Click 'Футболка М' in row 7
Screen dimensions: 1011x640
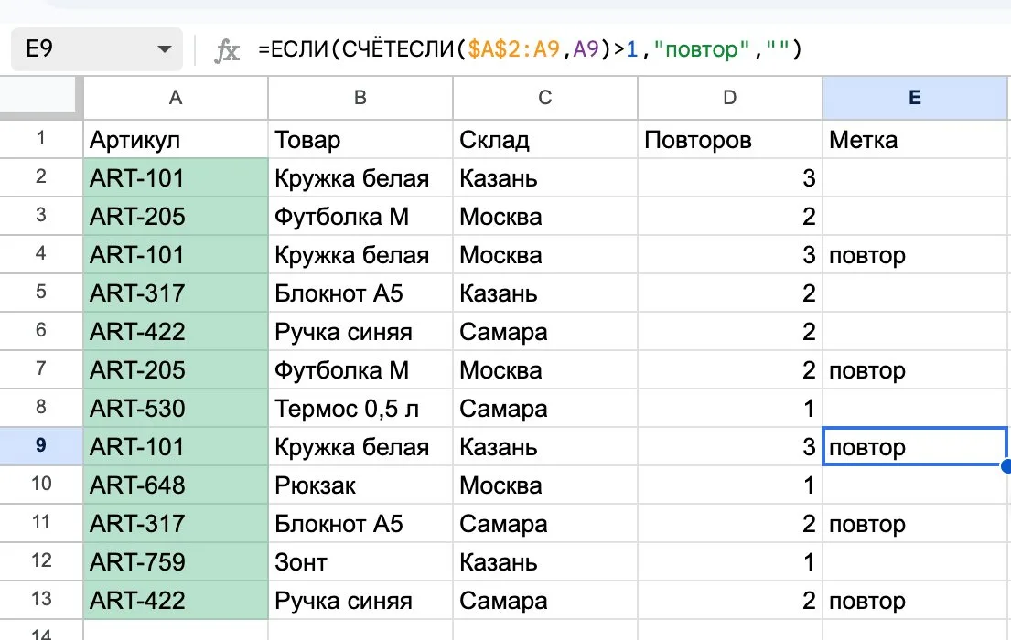[360, 369]
